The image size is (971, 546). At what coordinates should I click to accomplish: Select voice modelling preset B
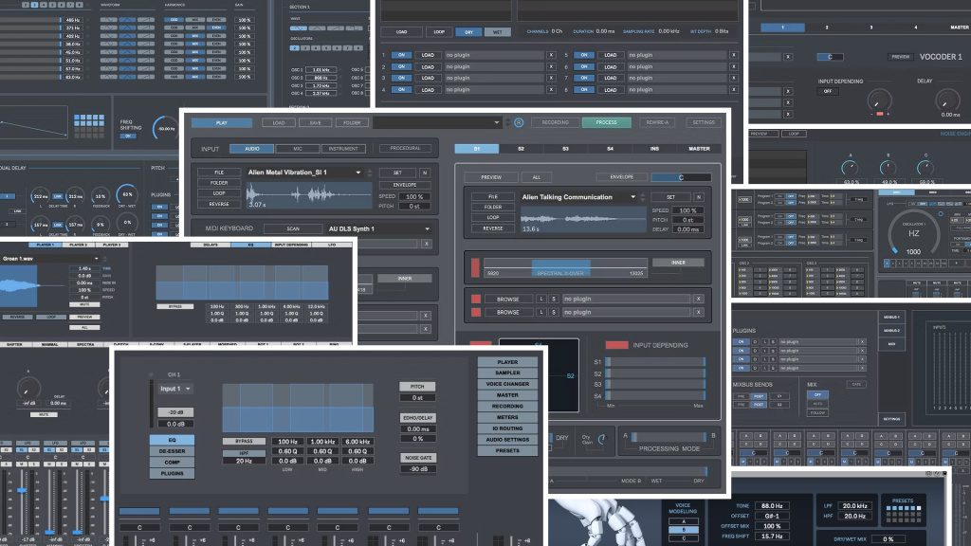[x=683, y=528]
